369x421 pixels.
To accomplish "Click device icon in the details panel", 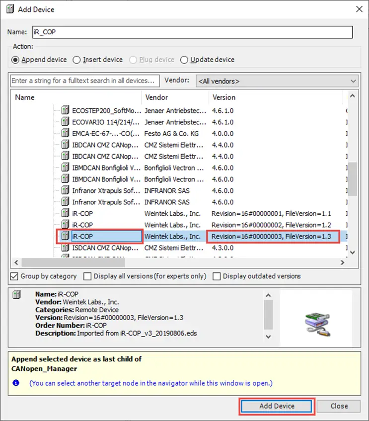I will 17,294.
